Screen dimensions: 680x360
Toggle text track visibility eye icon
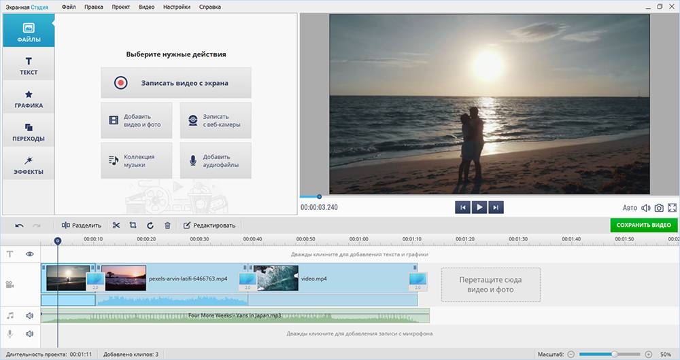pos(30,254)
